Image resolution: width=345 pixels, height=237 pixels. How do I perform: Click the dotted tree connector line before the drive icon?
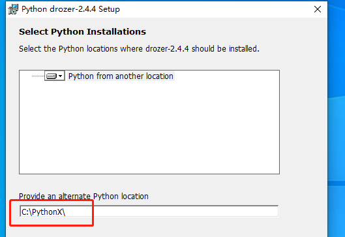point(38,76)
